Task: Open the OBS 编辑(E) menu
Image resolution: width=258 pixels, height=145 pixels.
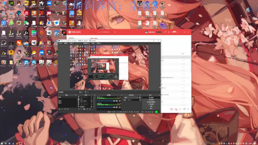Action: click(x=66, y=43)
